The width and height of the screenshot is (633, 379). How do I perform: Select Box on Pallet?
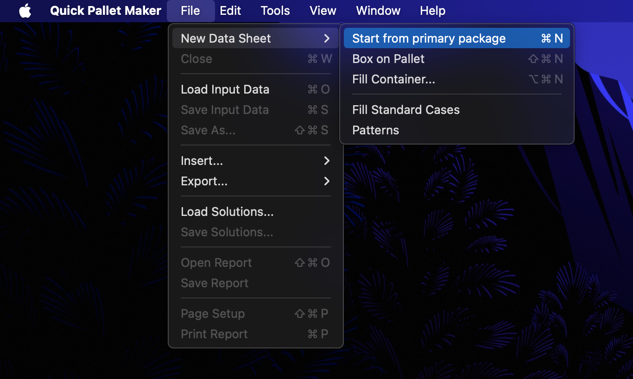(x=457, y=59)
